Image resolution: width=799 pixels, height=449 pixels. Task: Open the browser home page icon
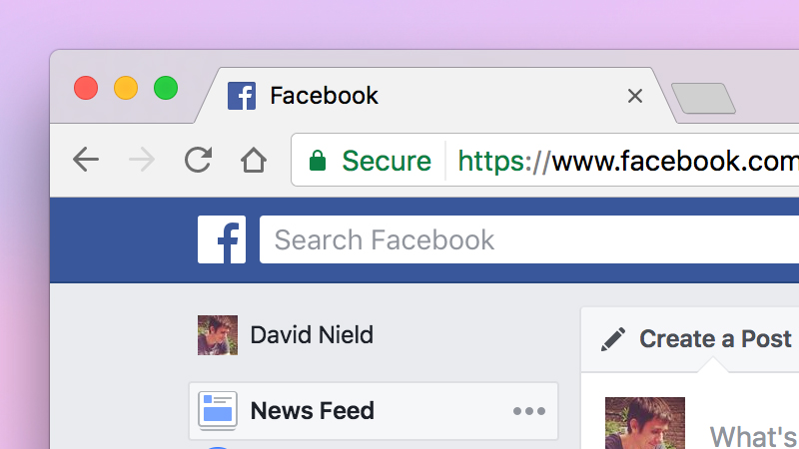tap(254, 160)
